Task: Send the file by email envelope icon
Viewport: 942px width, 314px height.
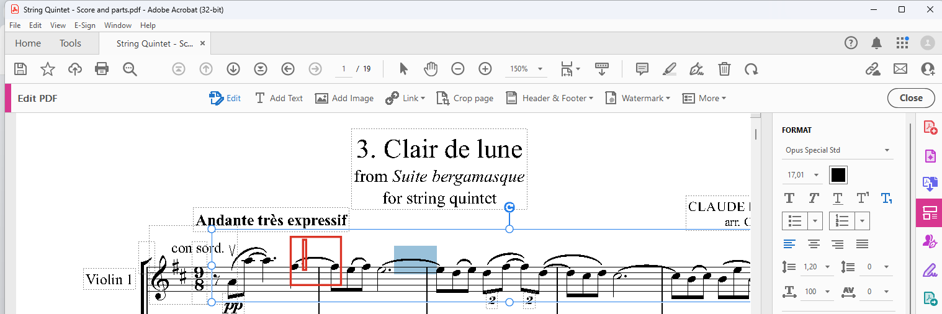Action: (x=900, y=69)
